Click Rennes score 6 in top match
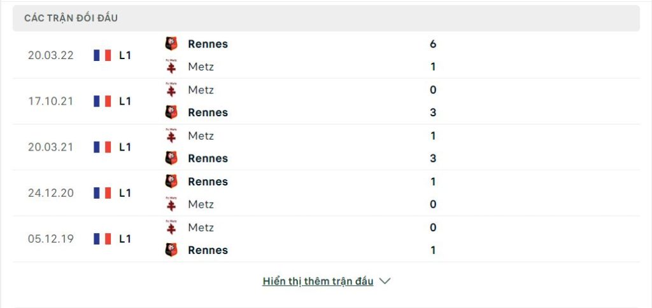This screenshot has width=652, height=308. tap(433, 44)
